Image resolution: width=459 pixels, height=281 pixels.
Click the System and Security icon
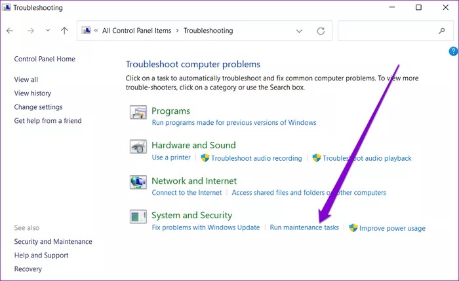pos(138,217)
